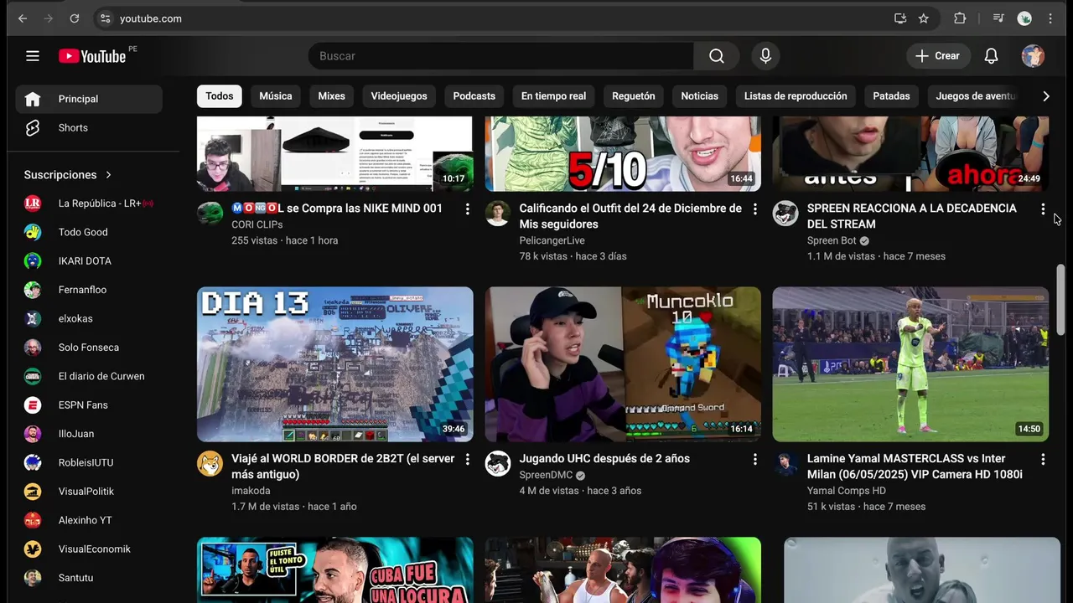Click the youtube.com address bar
The height and width of the screenshot is (603, 1073).
[495, 18]
